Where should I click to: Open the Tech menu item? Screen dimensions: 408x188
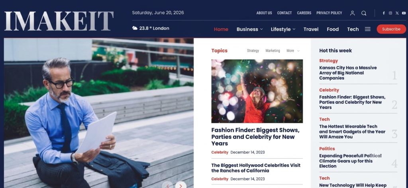(x=353, y=29)
